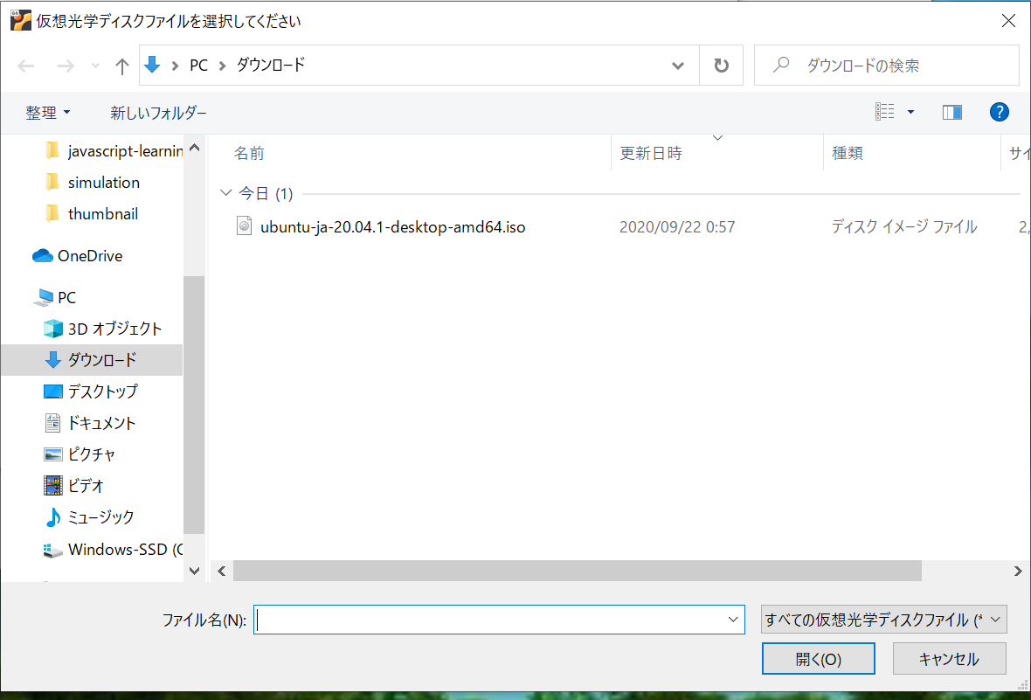Click the 開く(O) button
This screenshot has height=700, width=1031.
pyautogui.click(x=819, y=659)
